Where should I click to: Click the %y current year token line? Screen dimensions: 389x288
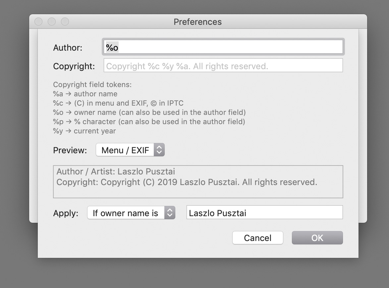point(84,131)
